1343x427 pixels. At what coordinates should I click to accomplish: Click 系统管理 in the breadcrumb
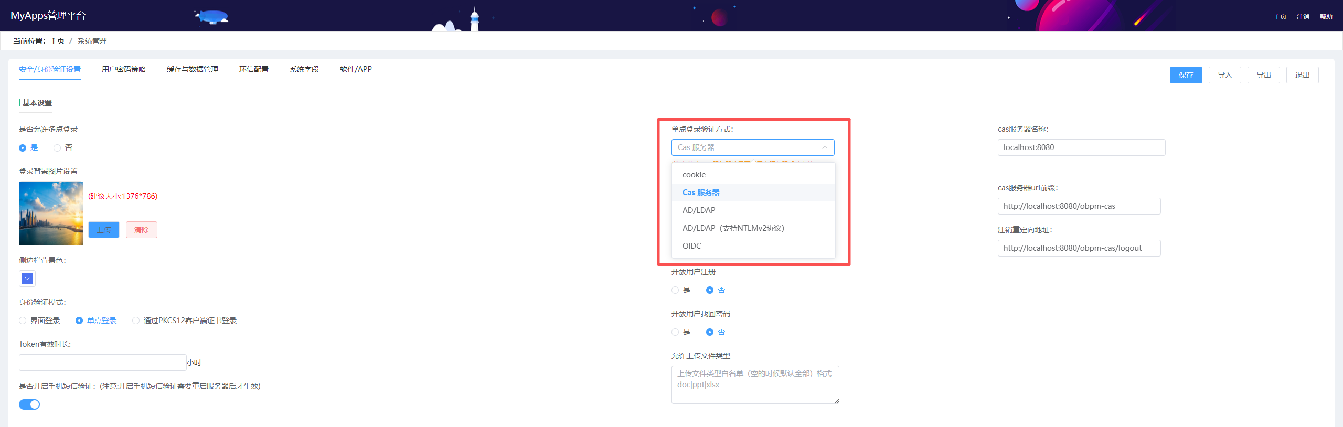tap(92, 41)
